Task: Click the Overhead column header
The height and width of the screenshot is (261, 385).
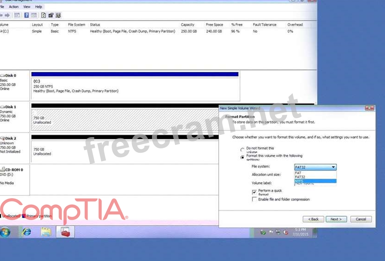Action: pyautogui.click(x=295, y=25)
